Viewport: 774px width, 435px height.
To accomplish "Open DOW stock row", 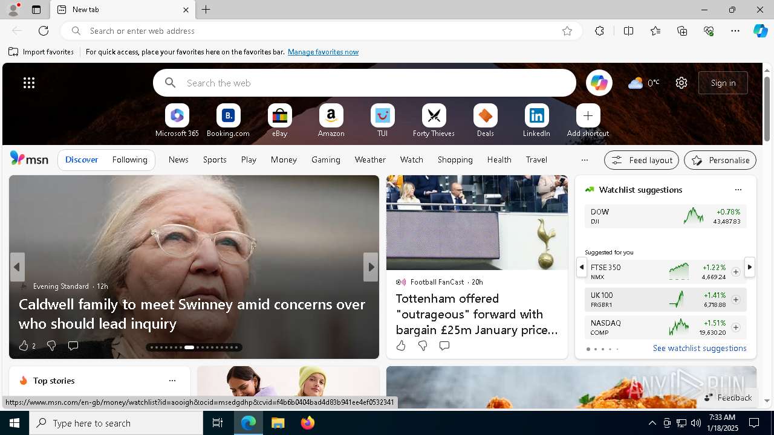I will coord(665,216).
